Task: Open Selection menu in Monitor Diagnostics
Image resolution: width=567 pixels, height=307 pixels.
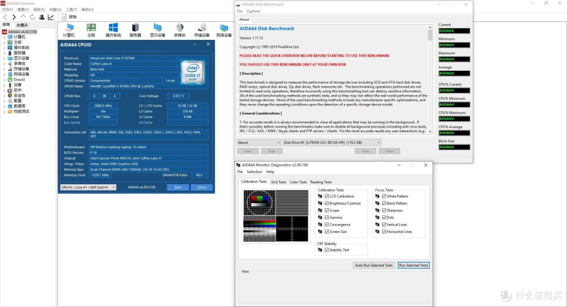Action: click(x=254, y=172)
